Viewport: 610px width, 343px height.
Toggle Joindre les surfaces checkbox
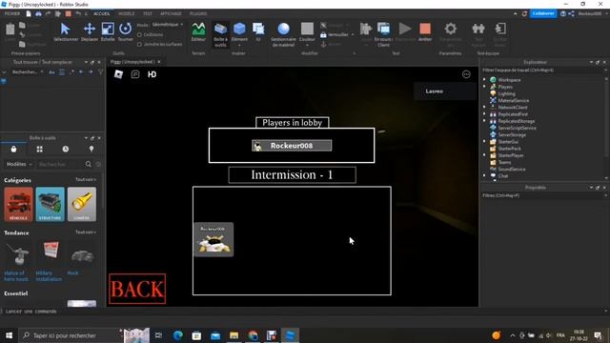point(139,45)
